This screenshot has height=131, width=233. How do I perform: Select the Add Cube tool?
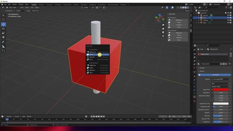point(3,51)
